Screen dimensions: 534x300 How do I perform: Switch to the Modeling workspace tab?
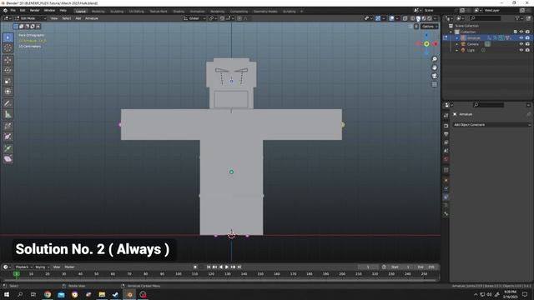pyautogui.click(x=98, y=11)
